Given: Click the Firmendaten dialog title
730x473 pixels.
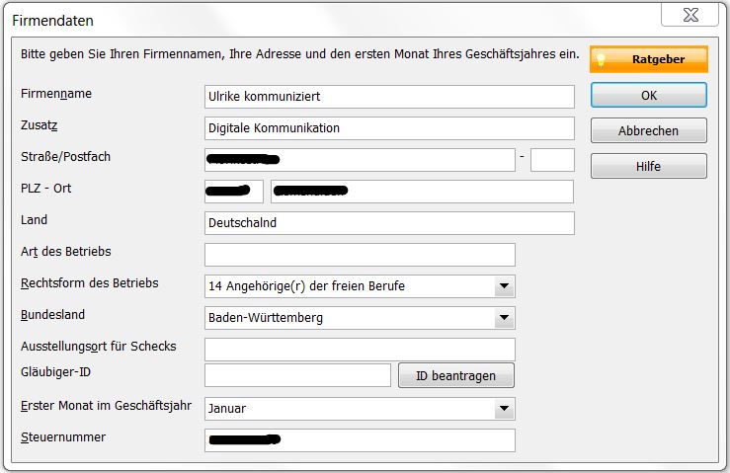Looking at the screenshot, I should tap(52, 21).
